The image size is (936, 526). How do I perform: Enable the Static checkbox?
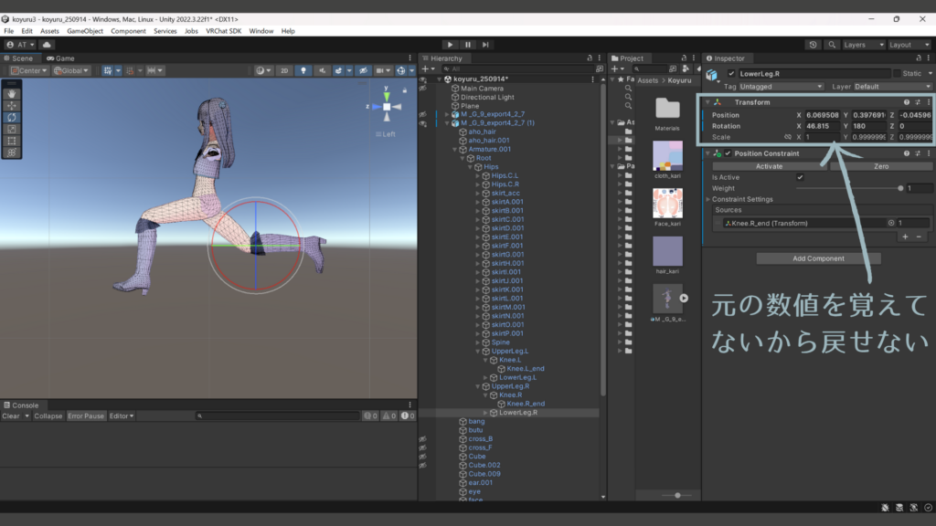(896, 73)
